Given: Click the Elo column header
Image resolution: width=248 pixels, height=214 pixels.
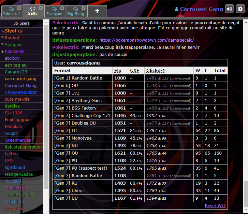Looking at the screenshot, I should coord(118,71).
